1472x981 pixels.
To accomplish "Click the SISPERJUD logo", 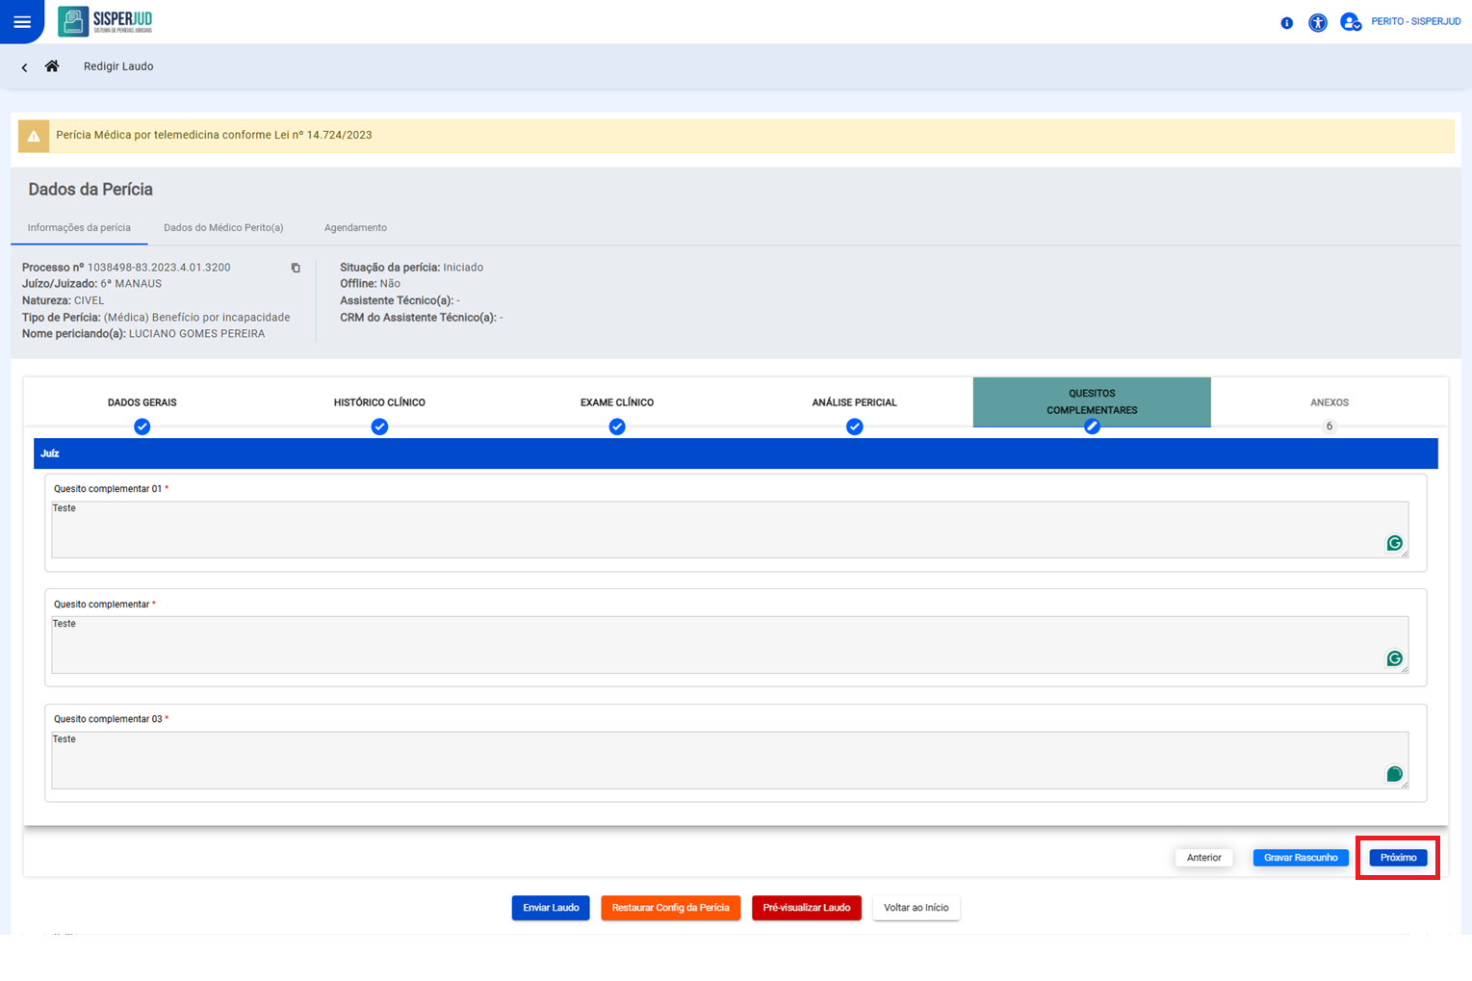I will [105, 21].
